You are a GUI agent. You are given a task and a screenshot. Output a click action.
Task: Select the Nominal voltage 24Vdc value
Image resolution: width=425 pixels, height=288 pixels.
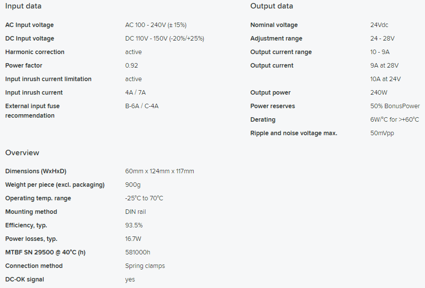tap(379, 25)
